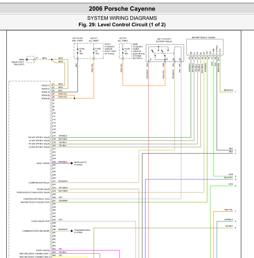Click the 'MB40 (NEAR RIGHT TAILLIGHT)' ground label

point(18,62)
